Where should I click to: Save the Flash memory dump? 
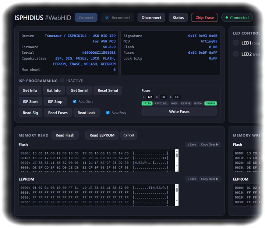192,145
